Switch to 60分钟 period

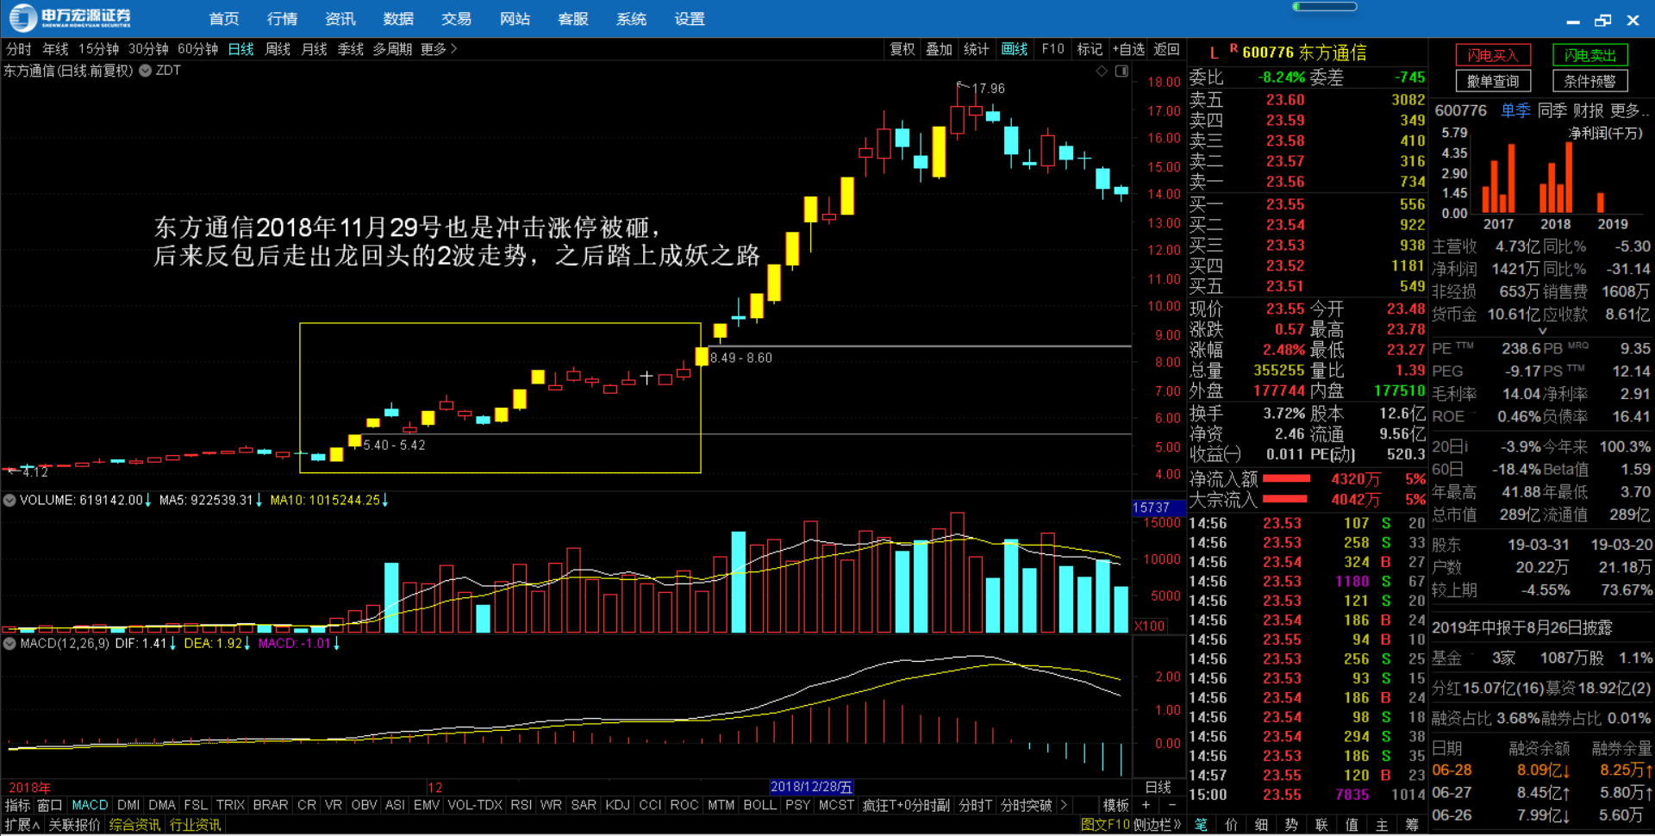coord(198,49)
